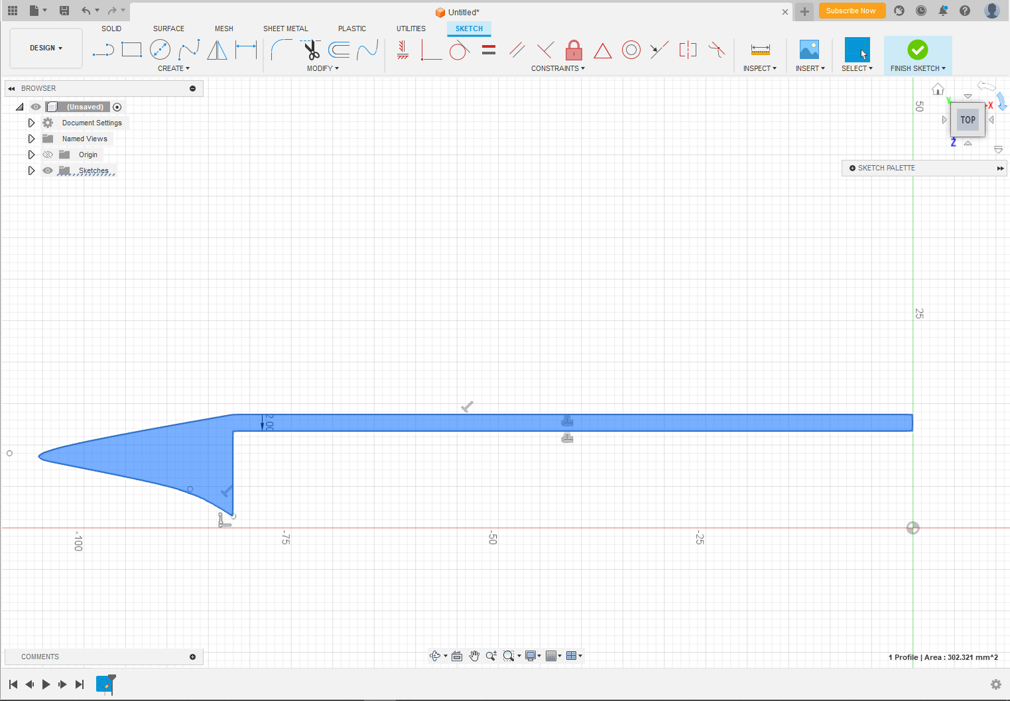Open the CONSTRAINTS dropdown menu
The width and height of the screenshot is (1010, 701).
pos(558,68)
